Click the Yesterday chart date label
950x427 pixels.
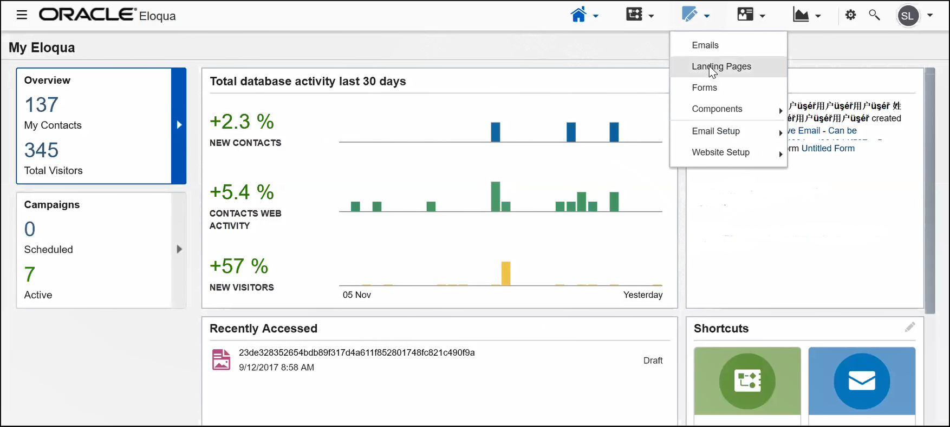pyautogui.click(x=643, y=295)
